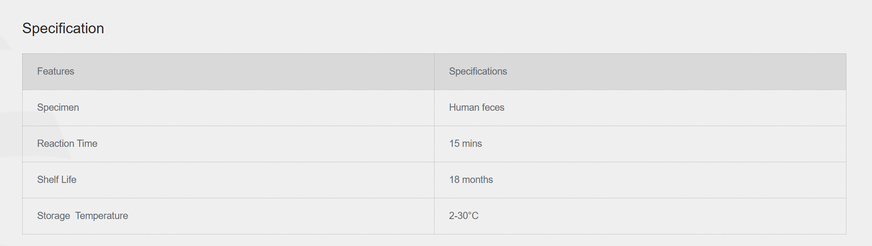872x246 pixels.
Task: Click the Specimen row label
Action: (x=58, y=107)
